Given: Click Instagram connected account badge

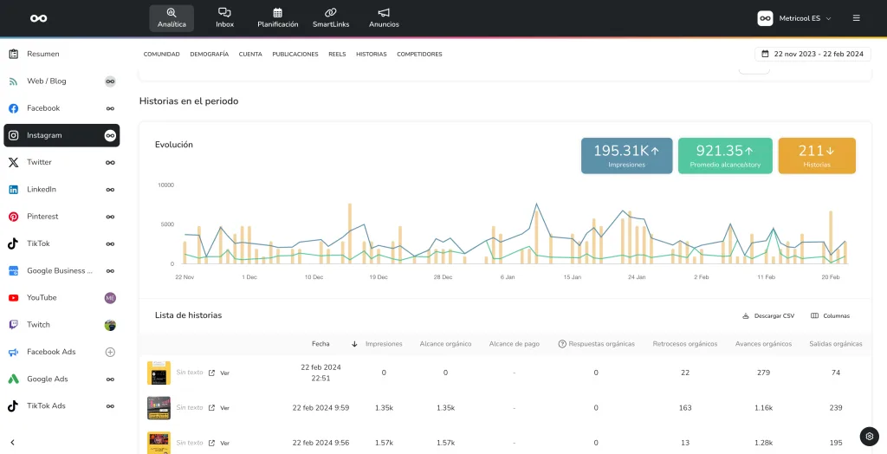Looking at the screenshot, I should point(110,135).
